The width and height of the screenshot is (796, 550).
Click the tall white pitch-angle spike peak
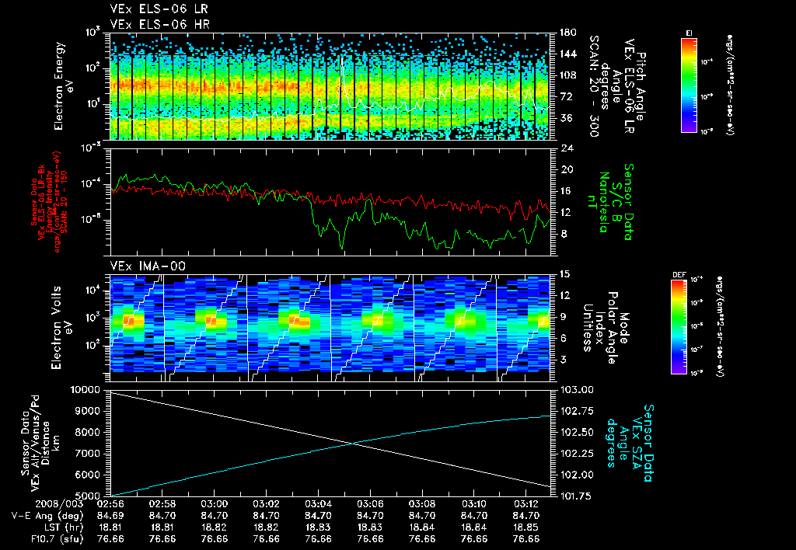(342, 58)
